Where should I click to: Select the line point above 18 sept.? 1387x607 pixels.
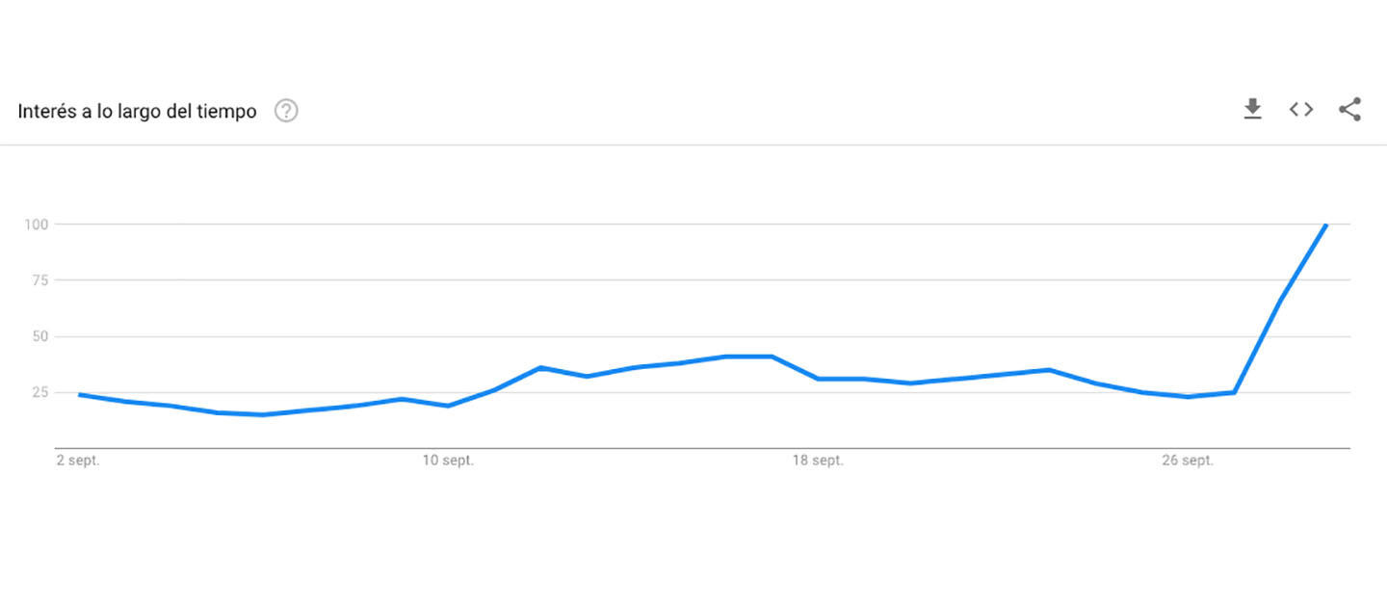(818, 379)
